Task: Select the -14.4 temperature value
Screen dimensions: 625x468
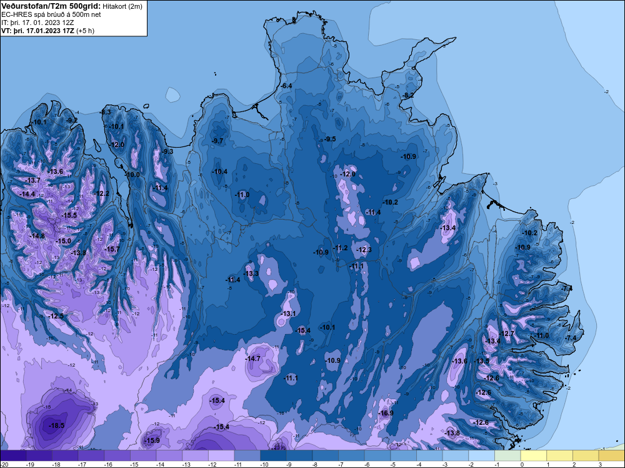Action: coord(27,194)
